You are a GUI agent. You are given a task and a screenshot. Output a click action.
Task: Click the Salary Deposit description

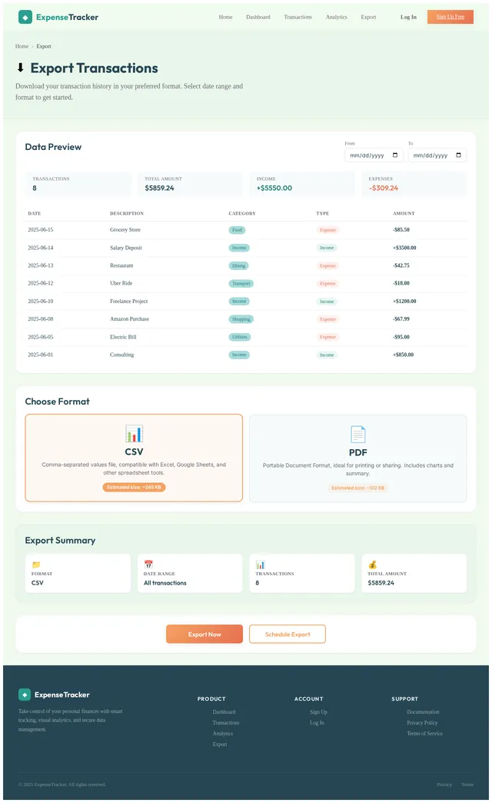[126, 248]
